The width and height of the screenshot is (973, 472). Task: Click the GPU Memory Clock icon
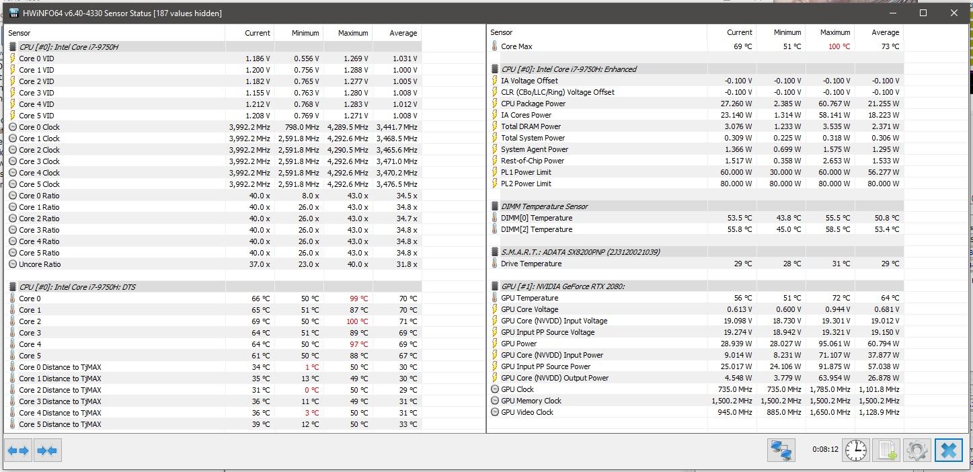(x=494, y=401)
